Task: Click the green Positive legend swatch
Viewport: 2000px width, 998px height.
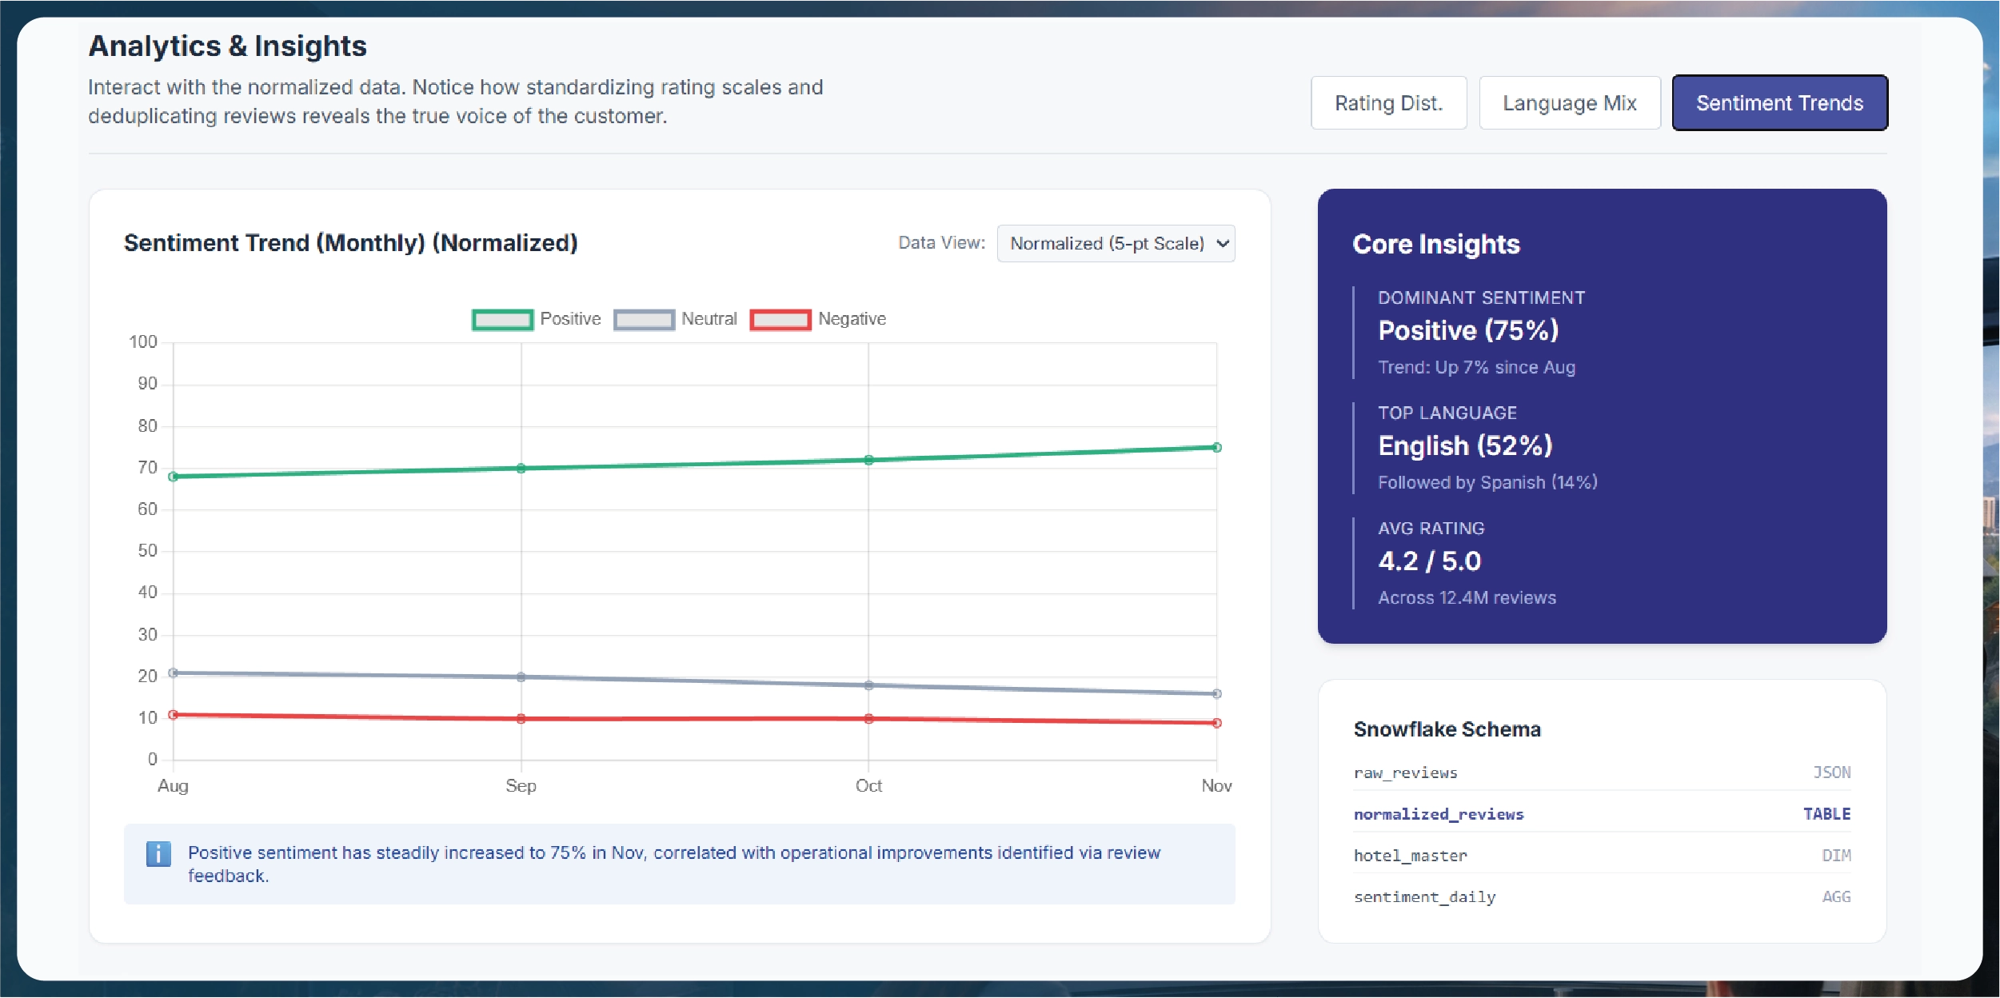Action: coord(502,320)
